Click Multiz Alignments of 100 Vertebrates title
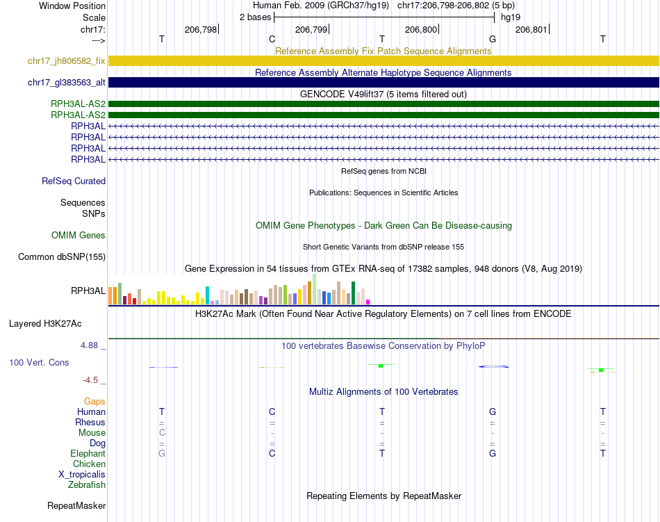This screenshot has height=522, width=660. click(383, 392)
